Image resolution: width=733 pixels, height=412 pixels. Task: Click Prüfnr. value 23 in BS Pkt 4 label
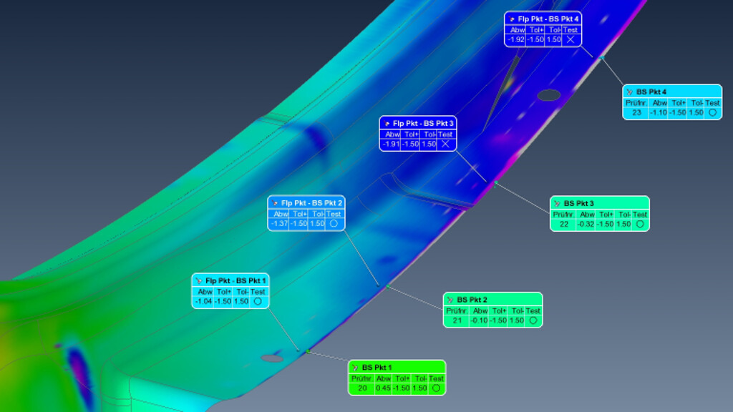tap(636, 112)
